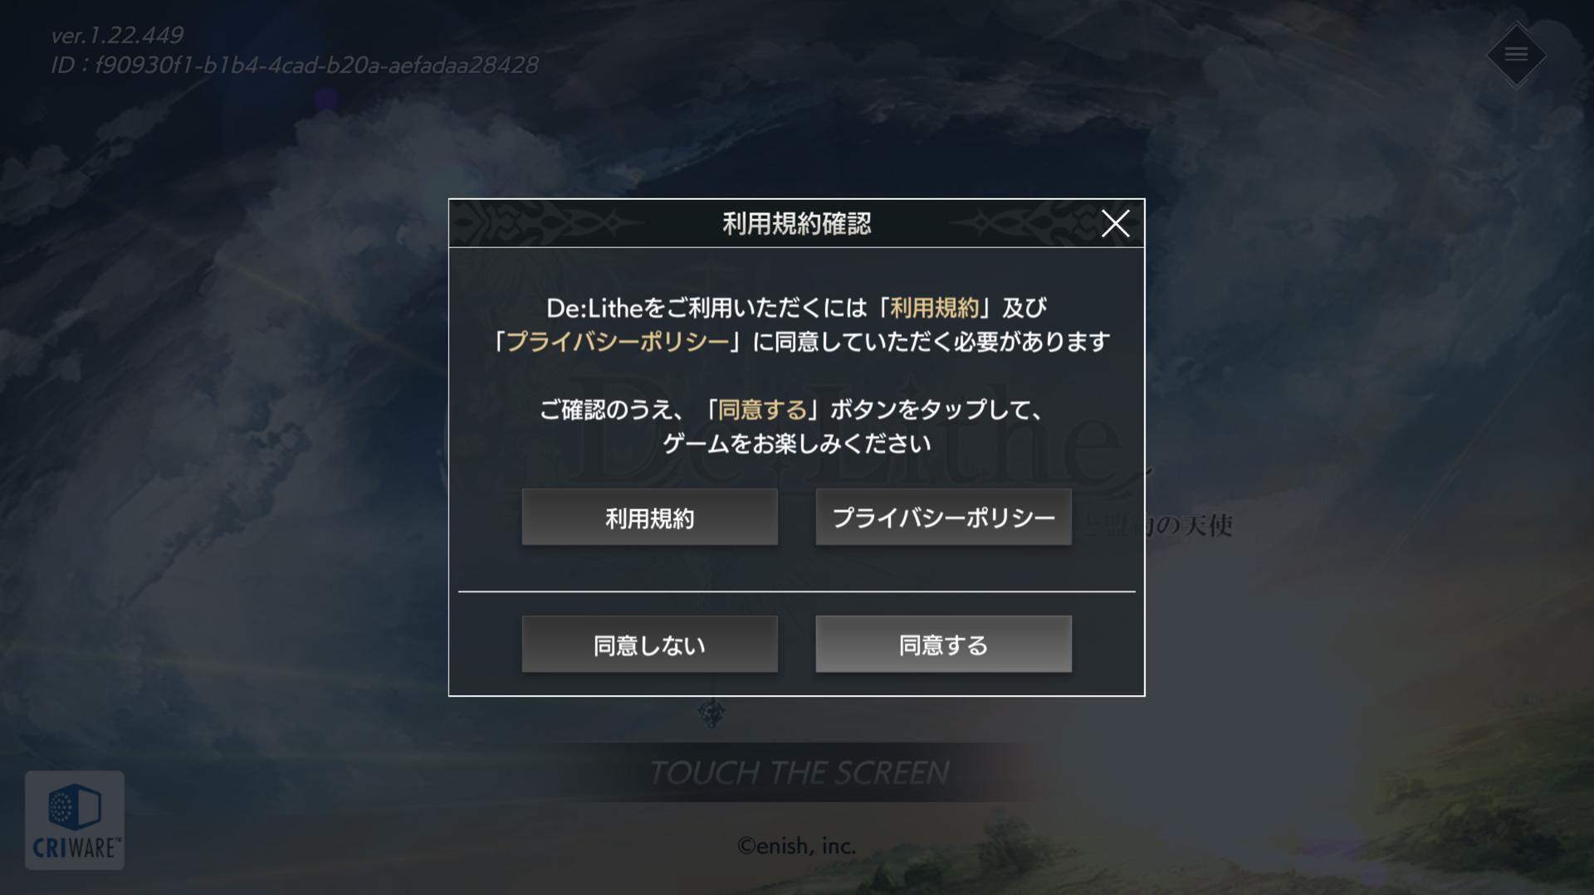The height and width of the screenshot is (895, 1594).
Task: Click the ゲームをお楽しみください message line
Action: click(x=796, y=444)
